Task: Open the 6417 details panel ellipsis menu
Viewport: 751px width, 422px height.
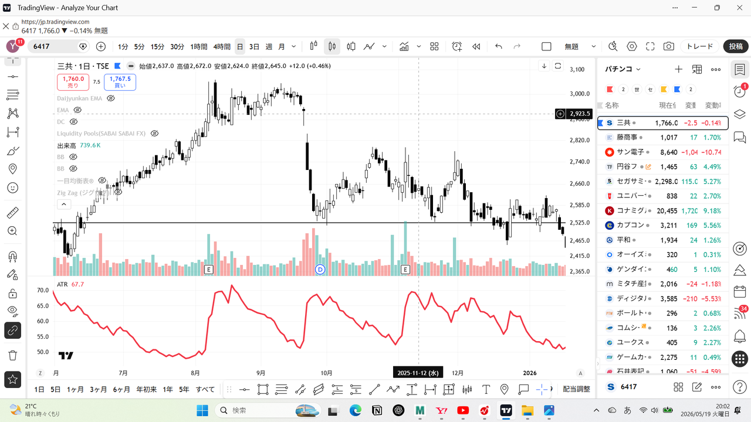Action: [716, 387]
